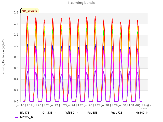Click the 1.0 y-axis tick label
Image resolution: width=163 pixels, height=122 pixels.
click(16, 46)
